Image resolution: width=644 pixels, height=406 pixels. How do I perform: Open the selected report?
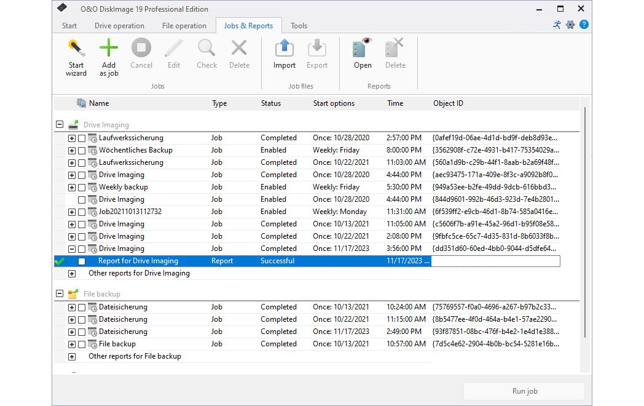click(x=363, y=54)
